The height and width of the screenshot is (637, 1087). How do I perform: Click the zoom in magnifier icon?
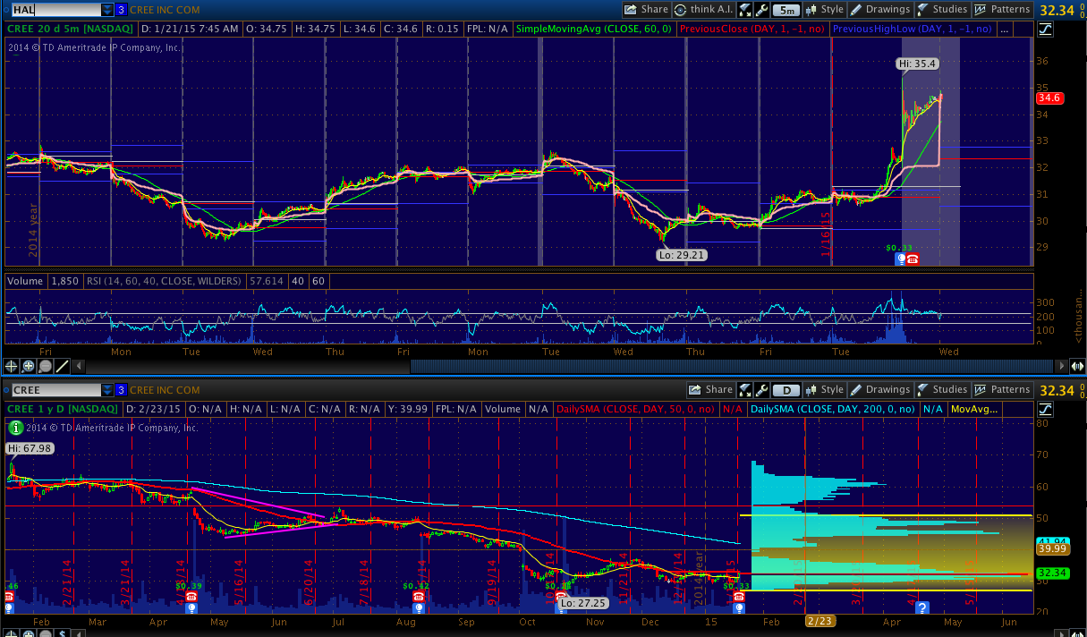[29, 366]
